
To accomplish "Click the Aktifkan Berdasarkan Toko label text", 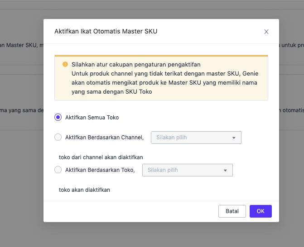I will (x=100, y=170).
